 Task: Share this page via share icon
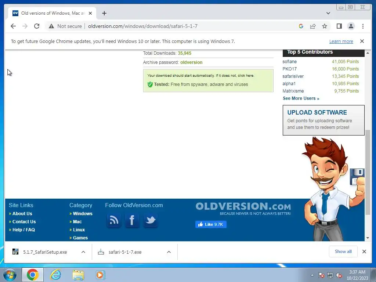point(313,26)
